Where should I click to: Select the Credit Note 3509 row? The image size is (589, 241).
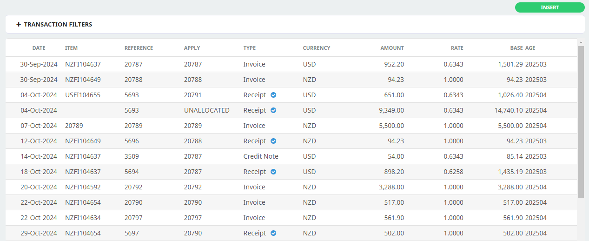(x=291, y=156)
